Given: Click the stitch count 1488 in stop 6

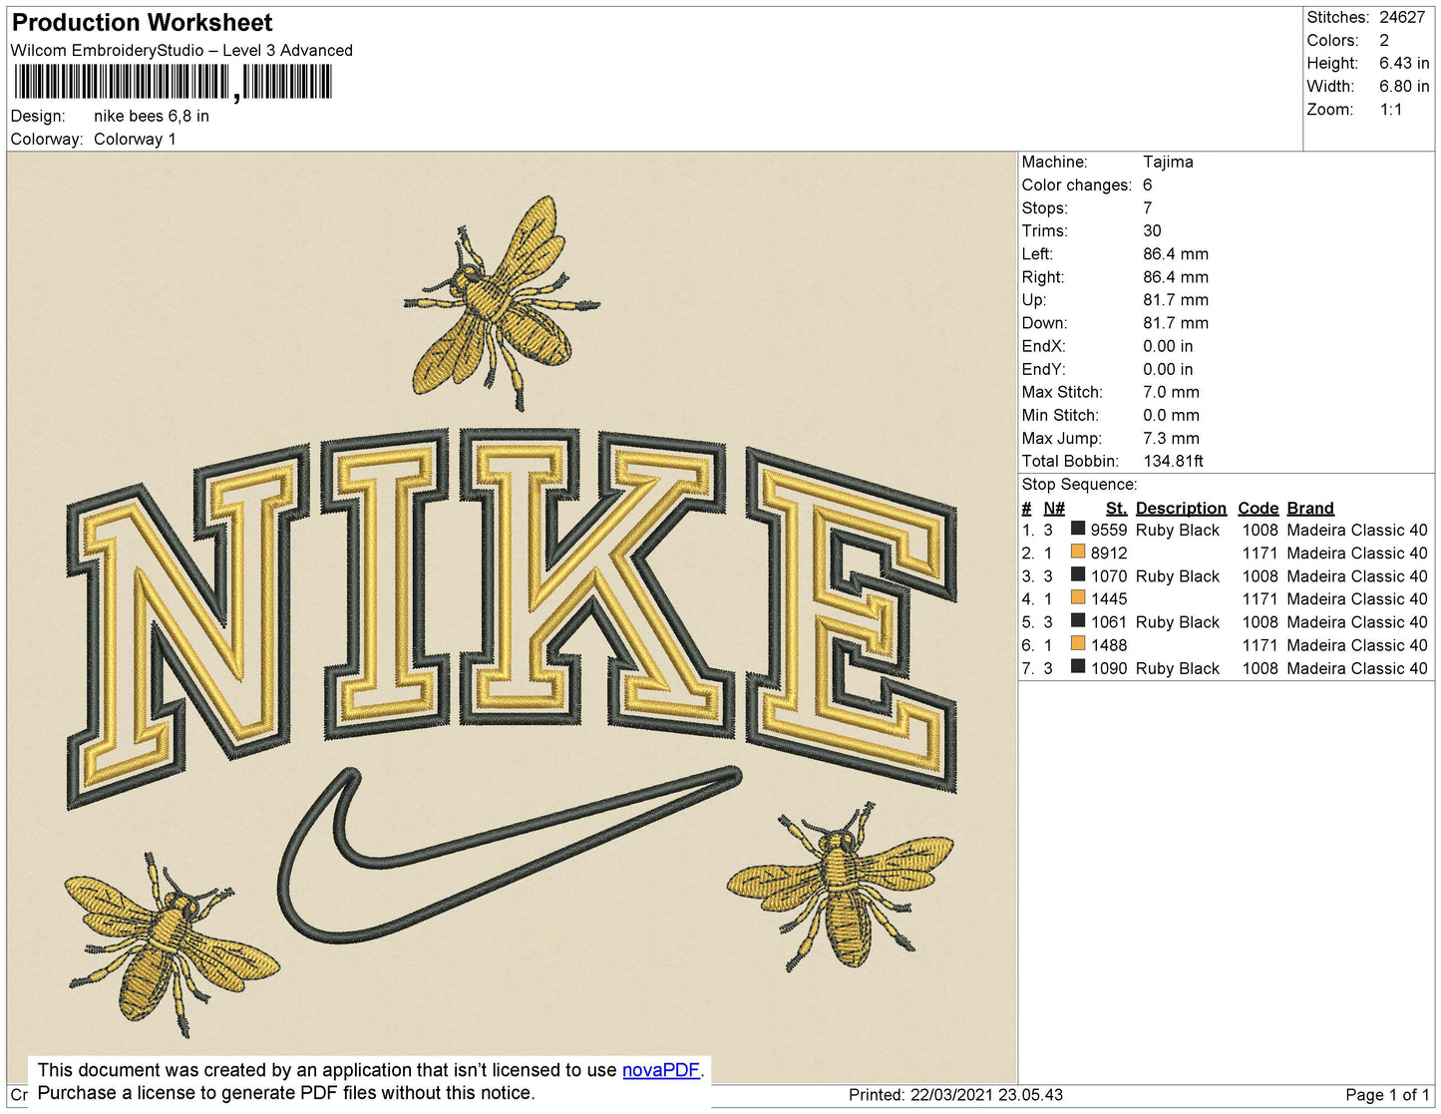Looking at the screenshot, I should [x=1109, y=645].
